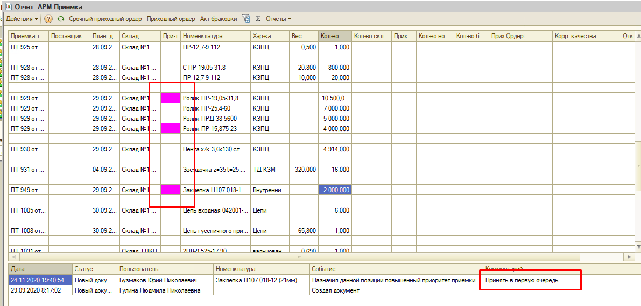This screenshot has height=306, width=641.
Task: Click the Дата header in history table
Action: [40, 269]
